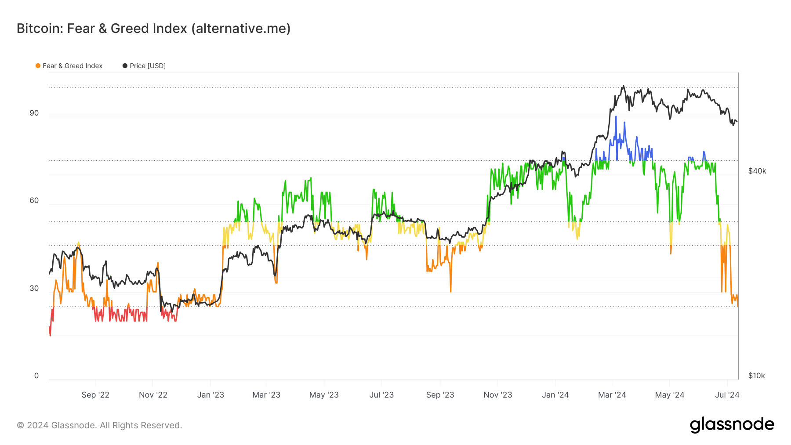This screenshot has height=445, width=791.
Task: Click the Nov '22 axis label
Action: 153,395
